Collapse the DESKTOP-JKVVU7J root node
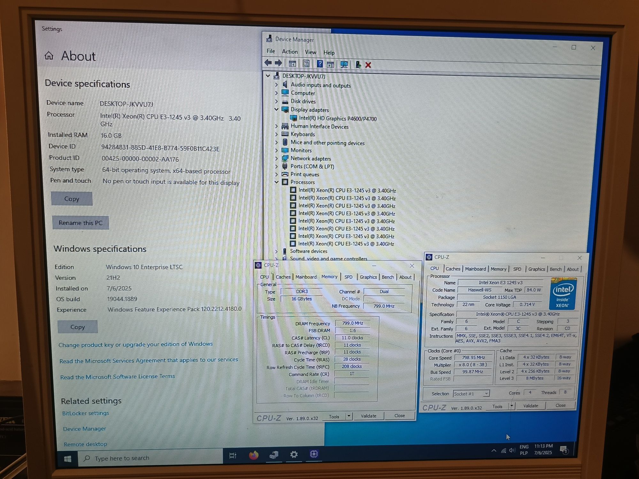 click(268, 76)
